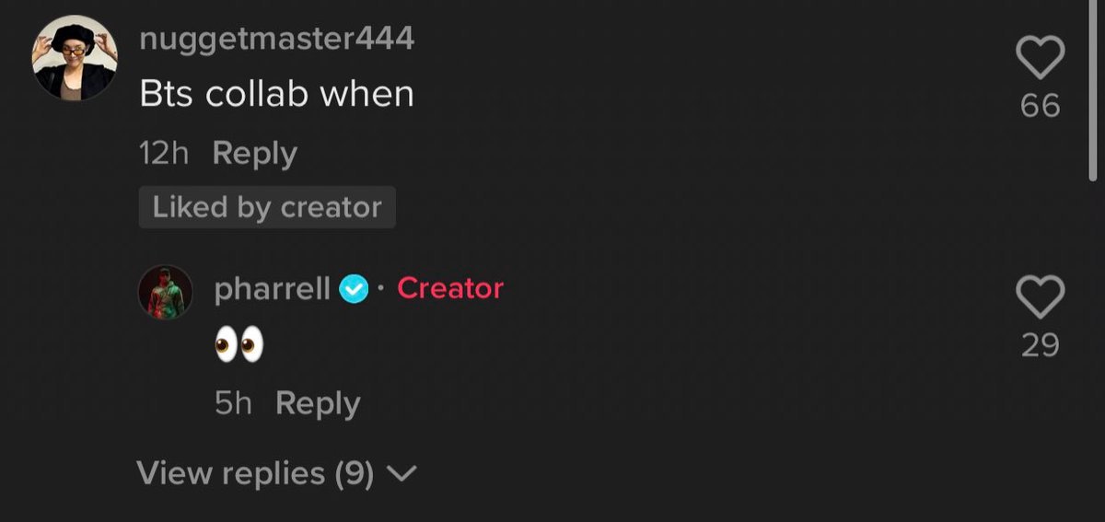Visit the pharrell username link
This screenshot has width=1105, height=522.
point(272,289)
